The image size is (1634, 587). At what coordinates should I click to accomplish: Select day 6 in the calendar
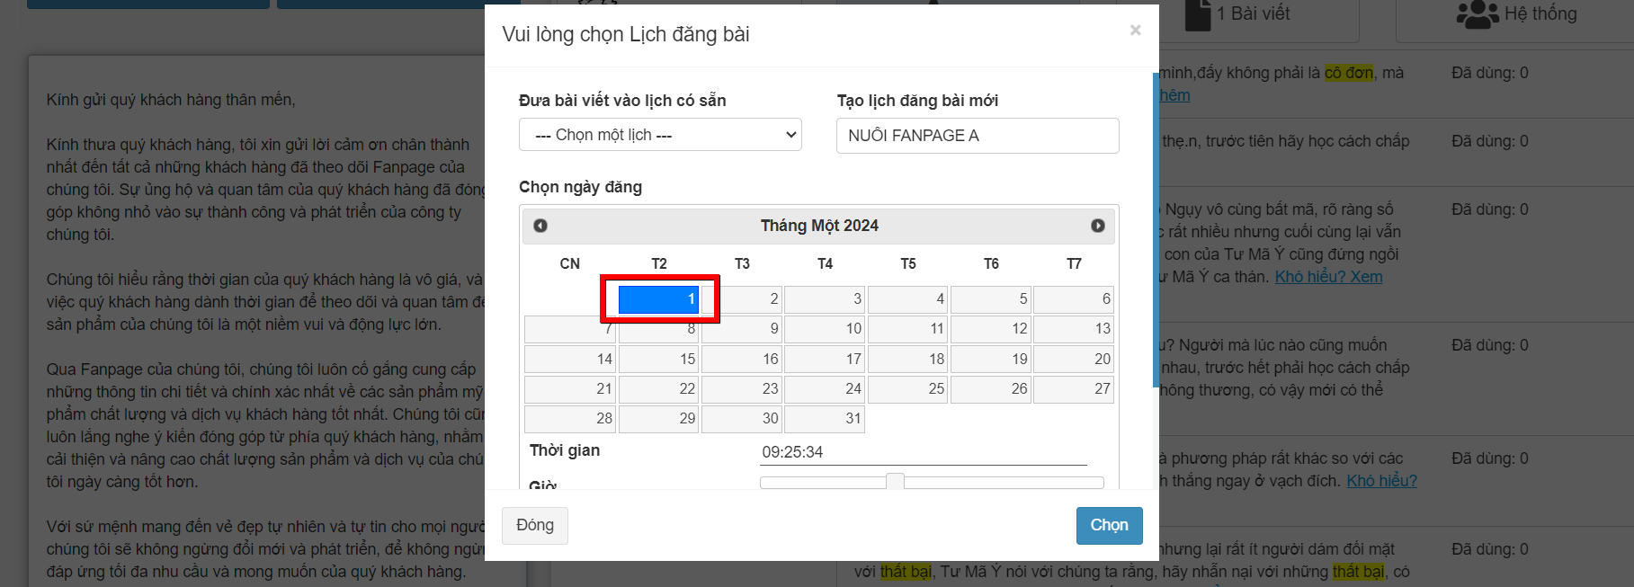tap(1073, 299)
